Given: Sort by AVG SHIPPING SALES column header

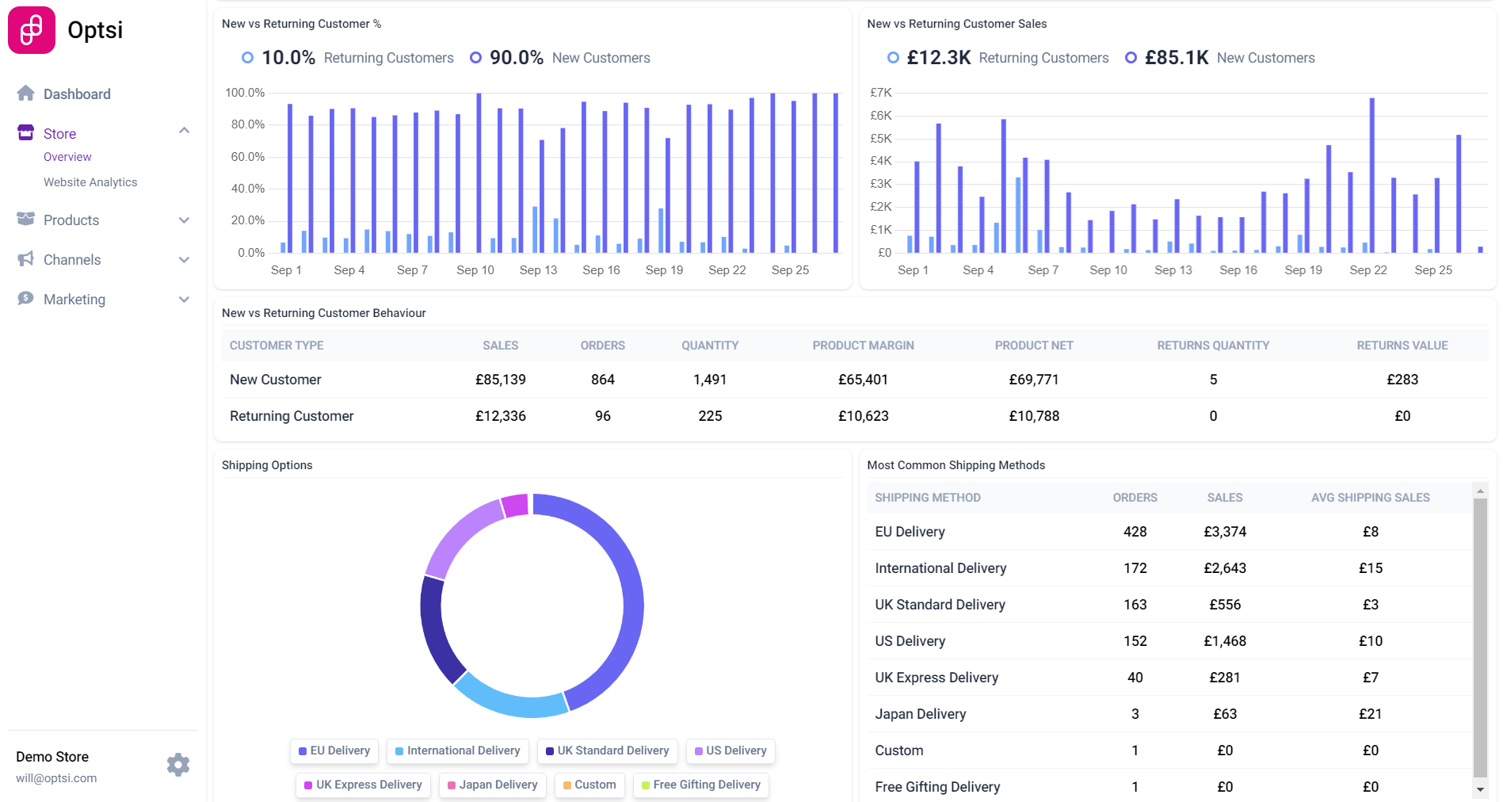Looking at the screenshot, I should click(1370, 498).
